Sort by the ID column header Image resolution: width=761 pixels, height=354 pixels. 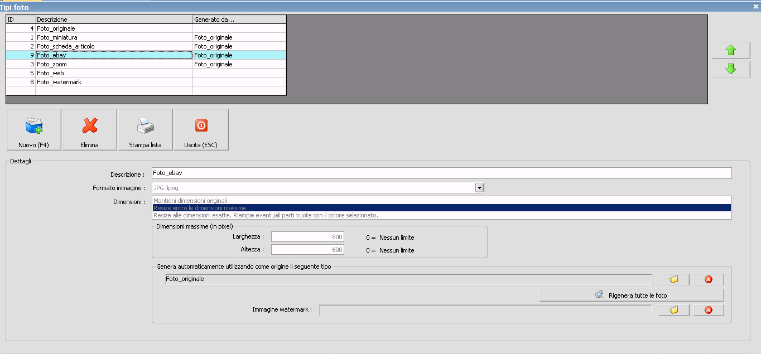click(x=21, y=20)
